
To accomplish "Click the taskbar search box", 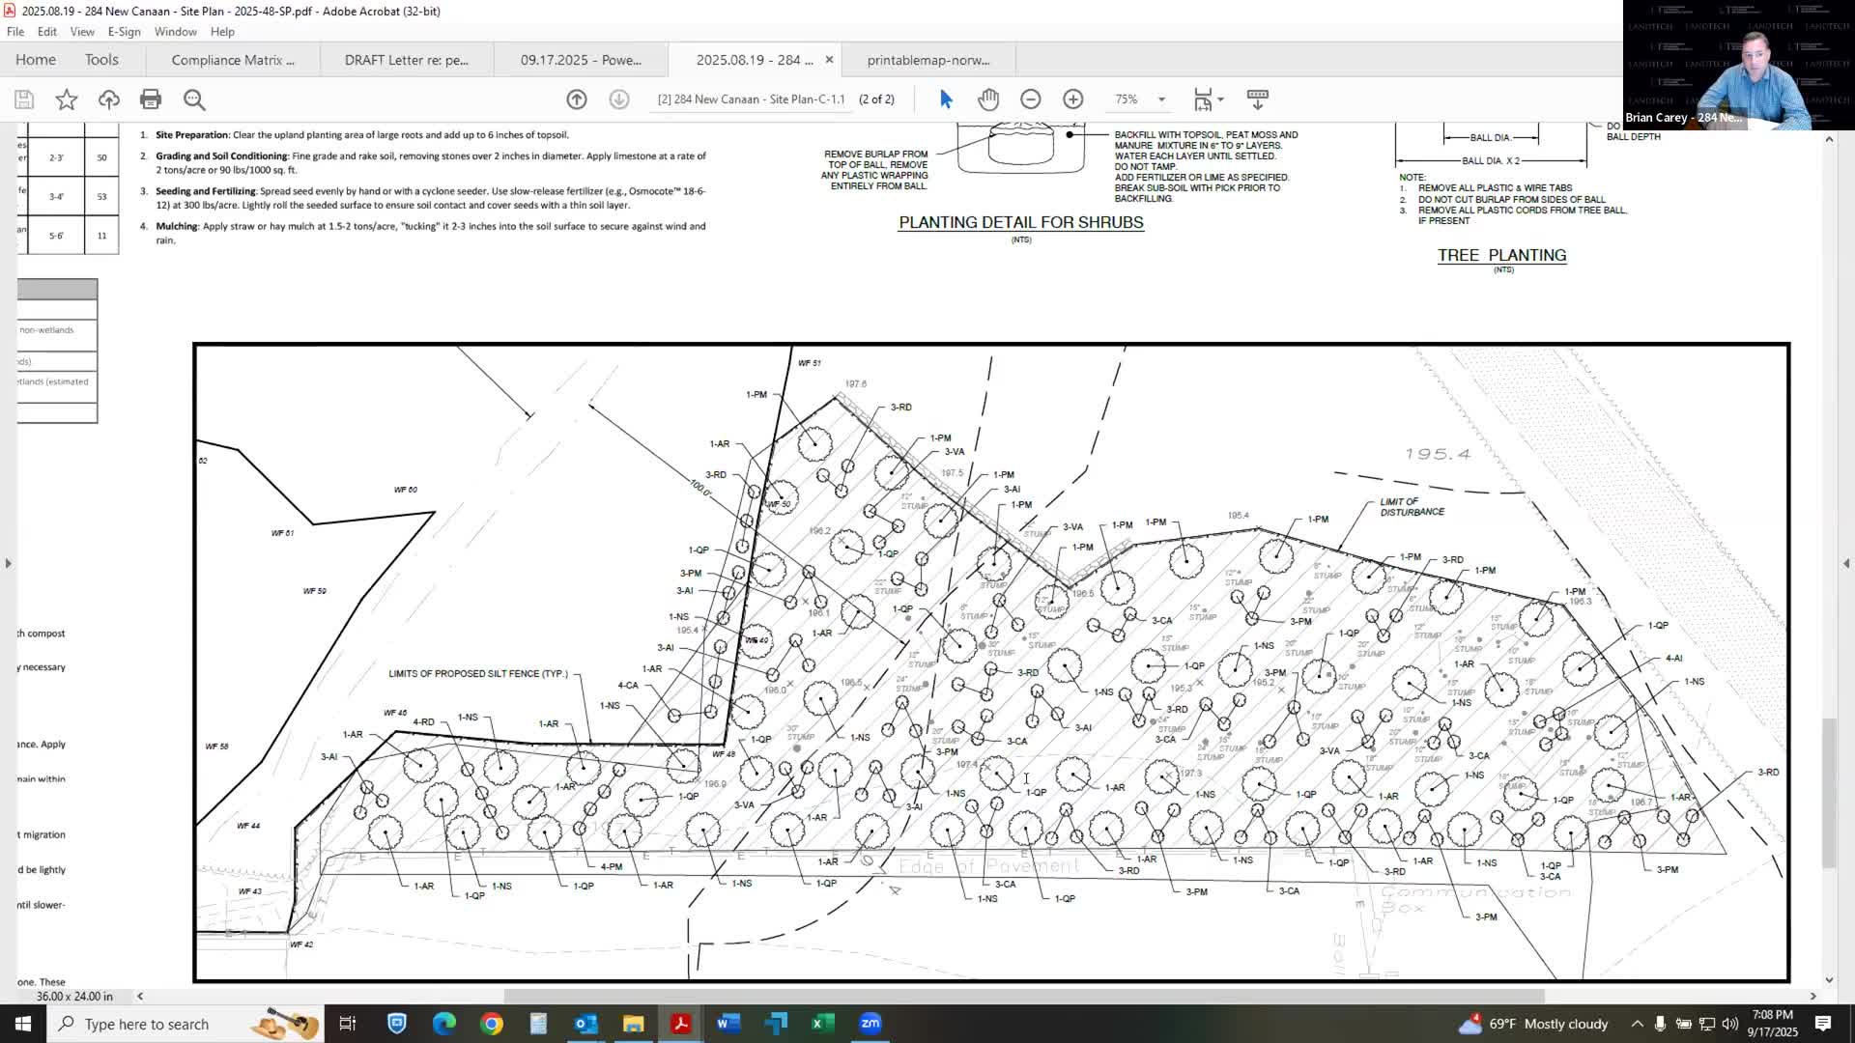I will [x=185, y=1024].
